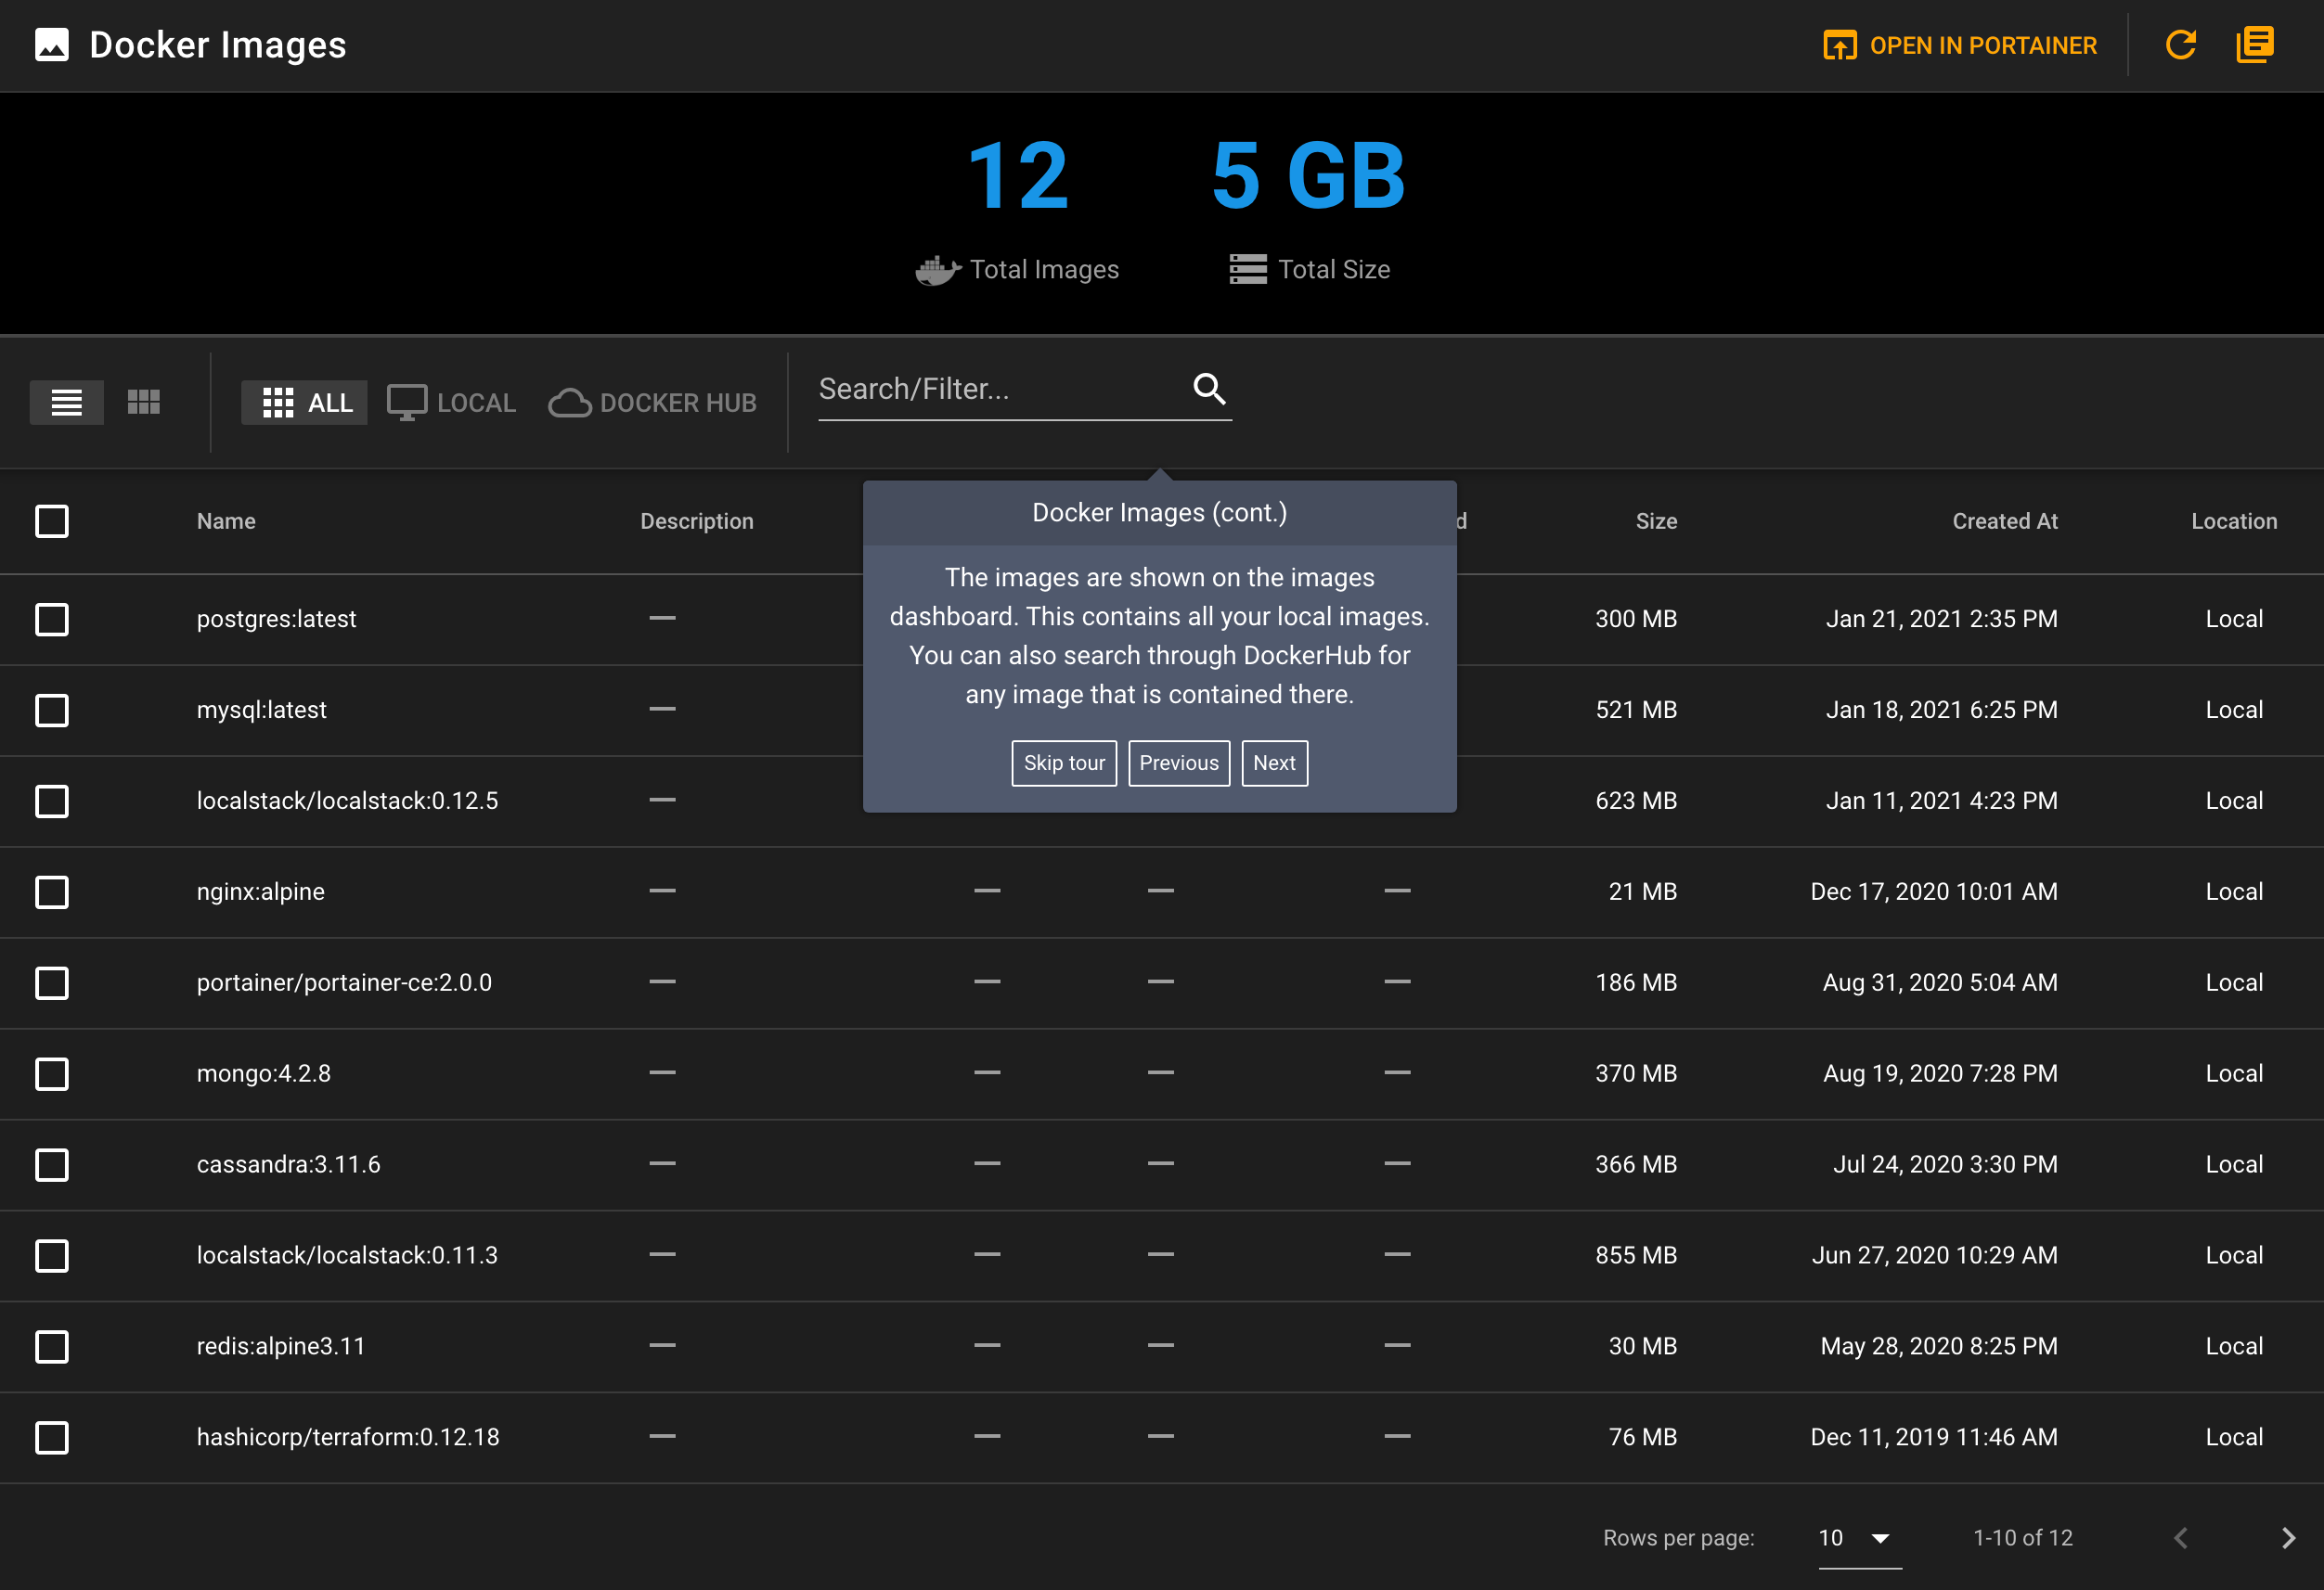Advance to Next tour step
Image resolution: width=2324 pixels, height=1590 pixels.
(1274, 763)
